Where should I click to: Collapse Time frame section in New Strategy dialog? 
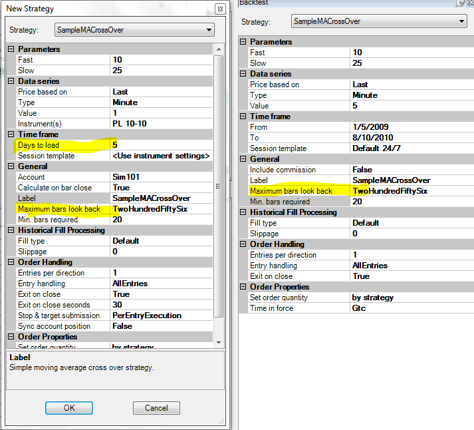[x=11, y=134]
